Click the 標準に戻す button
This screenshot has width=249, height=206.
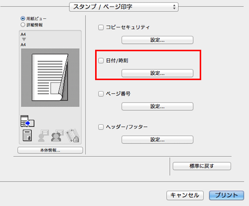[x=202, y=166]
